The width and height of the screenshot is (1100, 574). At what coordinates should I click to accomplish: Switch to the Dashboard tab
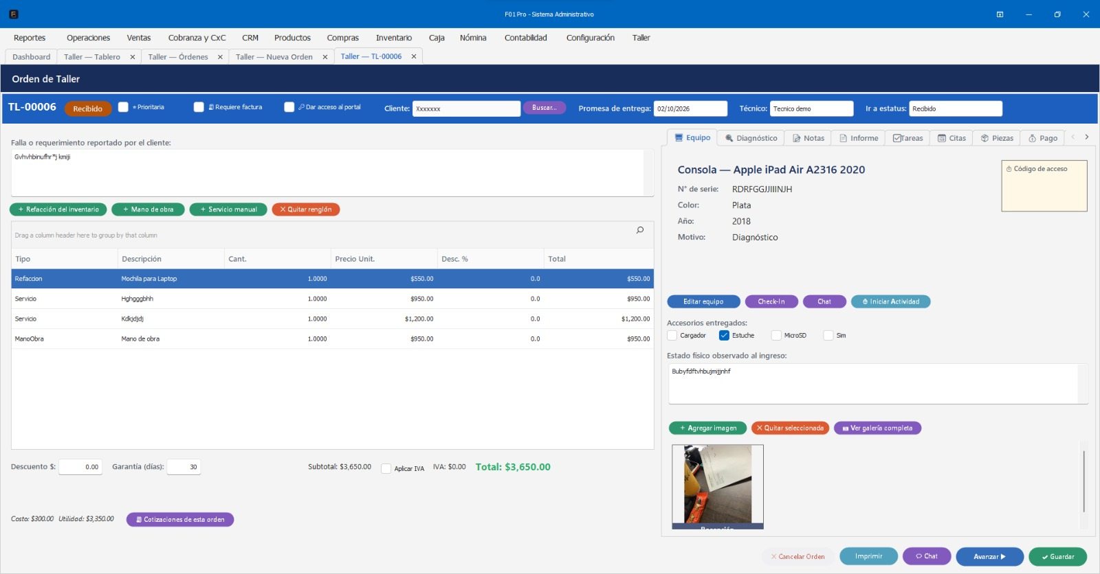pyautogui.click(x=32, y=57)
